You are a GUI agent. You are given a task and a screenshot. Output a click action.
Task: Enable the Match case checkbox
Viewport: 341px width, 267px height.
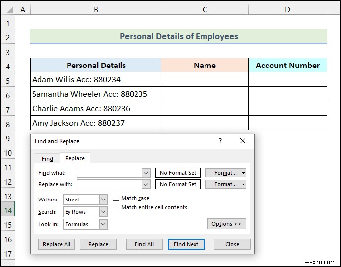(116, 198)
